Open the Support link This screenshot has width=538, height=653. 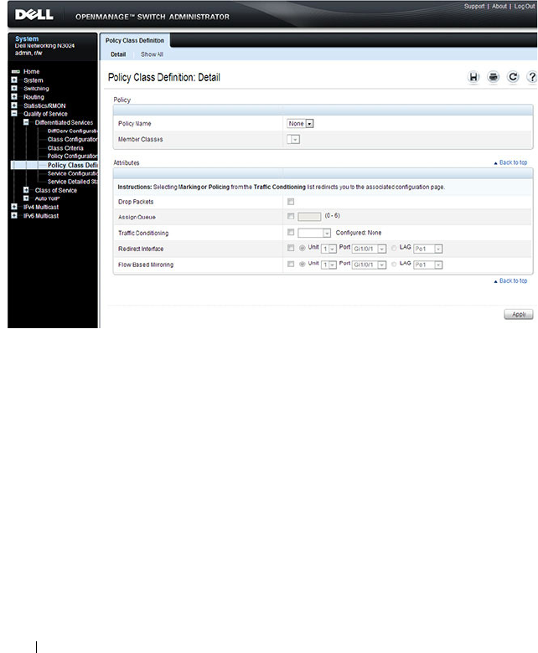474,6
